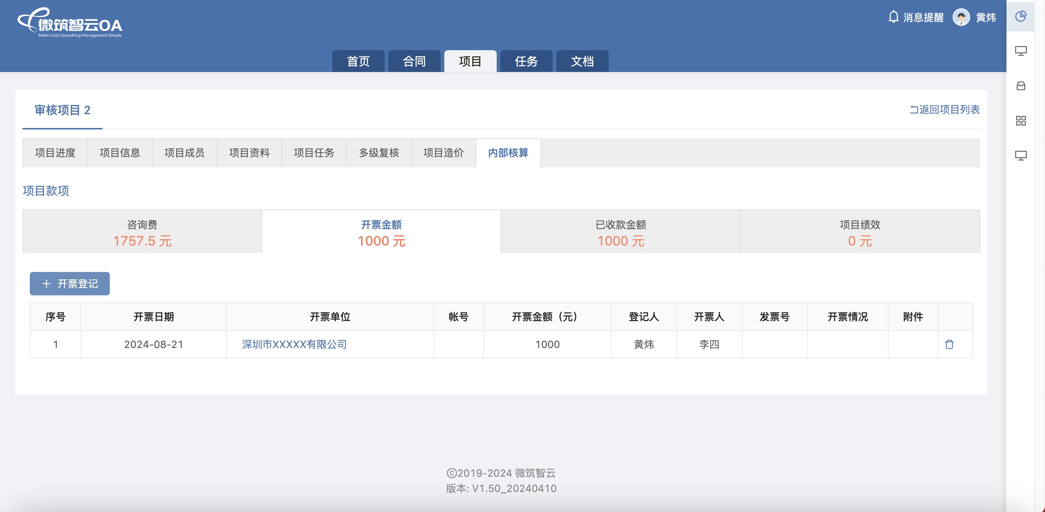Image resolution: width=1045 pixels, height=512 pixels.
Task: Click the 返回项目列表 link
Action: click(x=944, y=109)
